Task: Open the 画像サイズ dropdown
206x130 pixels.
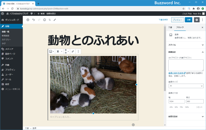Action: [x=186, y=86]
